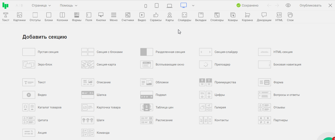Select the Текст tool in toolbar
This screenshot has height=140, width=335.
[x=6, y=17]
